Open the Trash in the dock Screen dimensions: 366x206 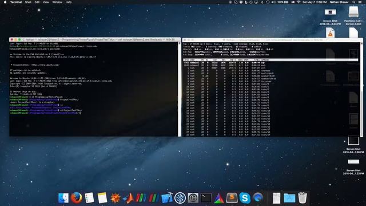303,198
